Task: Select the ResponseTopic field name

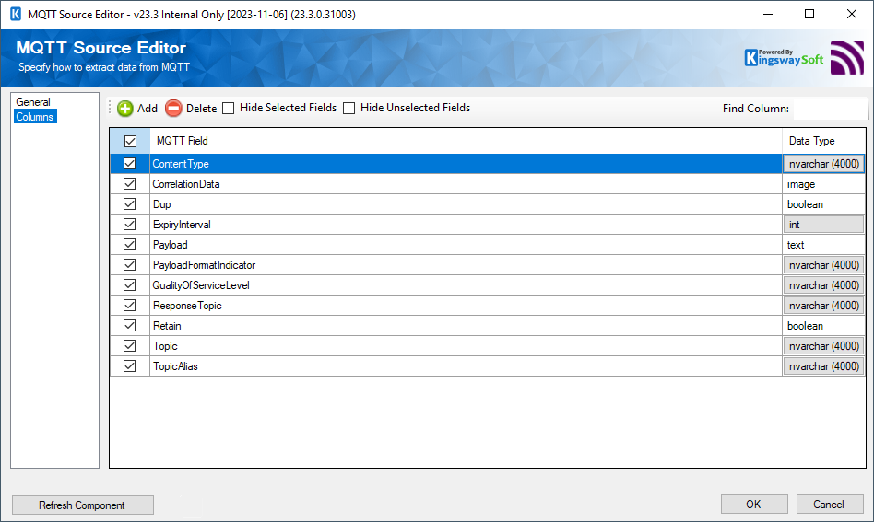Action: point(187,306)
